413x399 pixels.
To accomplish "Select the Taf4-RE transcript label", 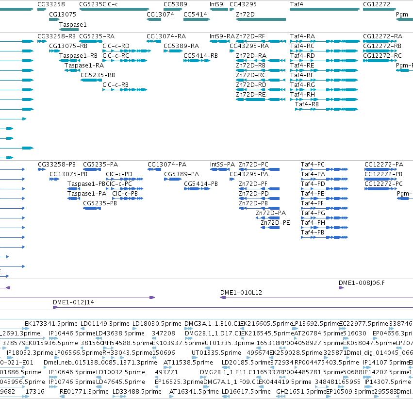I will tap(302, 66).
